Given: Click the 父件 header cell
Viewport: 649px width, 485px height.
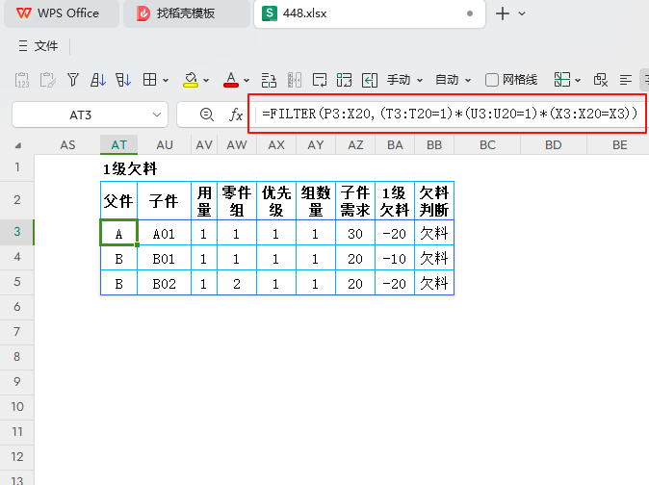Looking at the screenshot, I should tap(118, 201).
